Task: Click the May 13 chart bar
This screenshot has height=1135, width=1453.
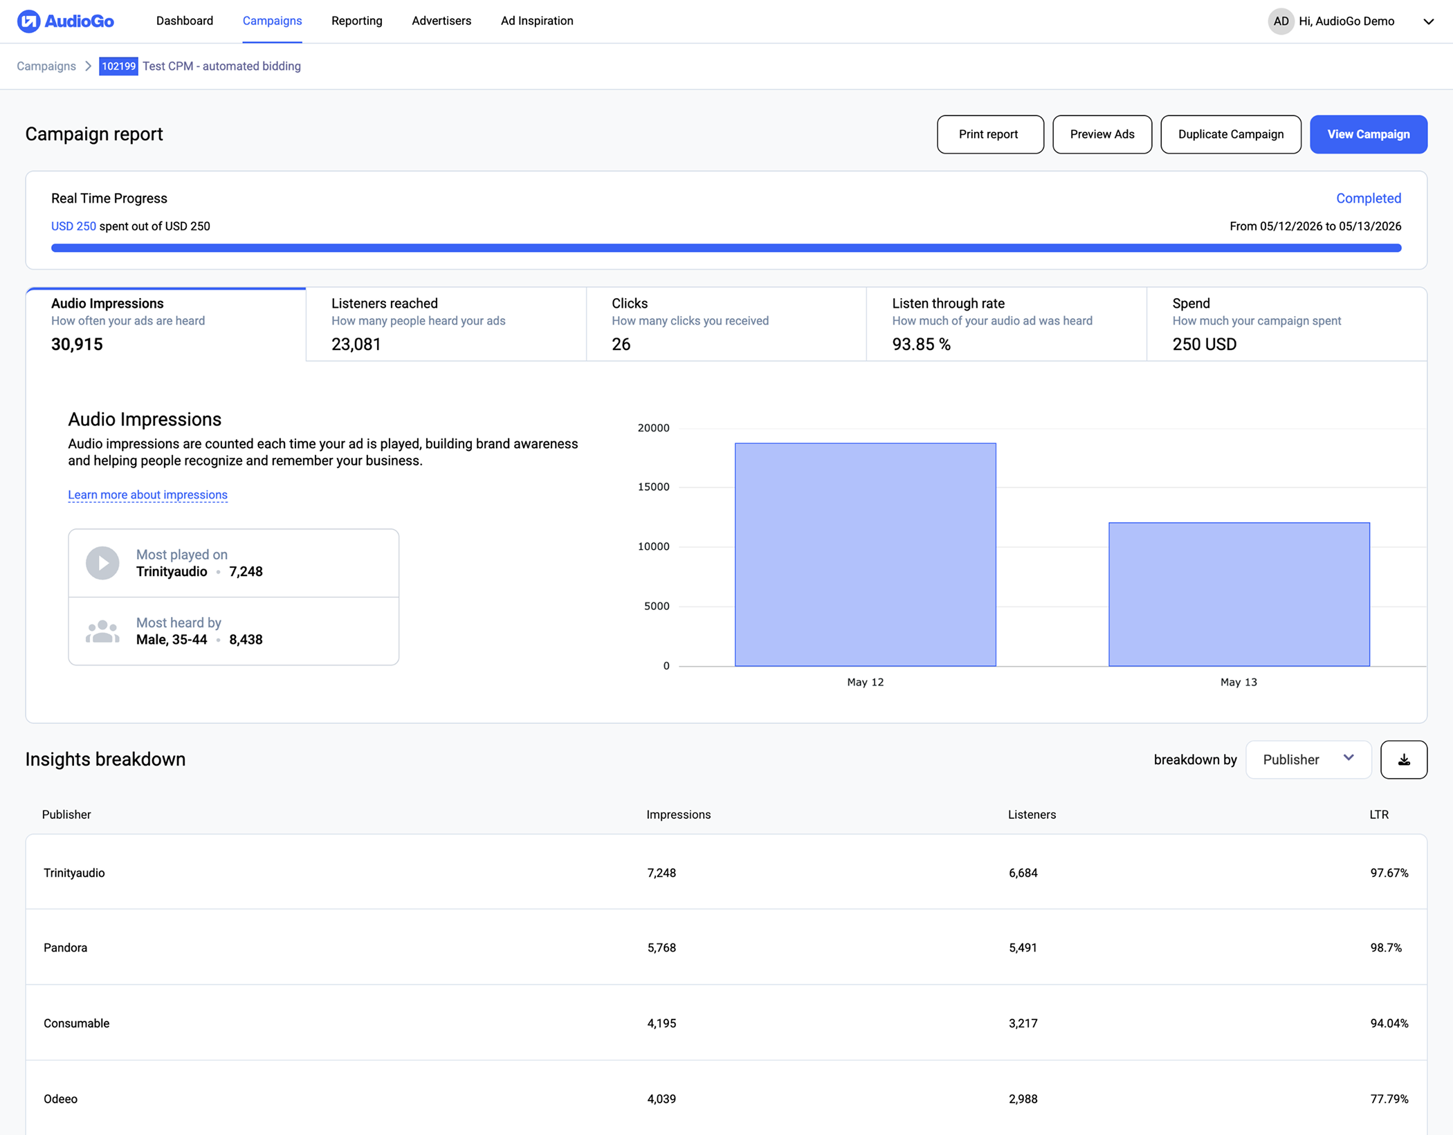Action: point(1239,594)
